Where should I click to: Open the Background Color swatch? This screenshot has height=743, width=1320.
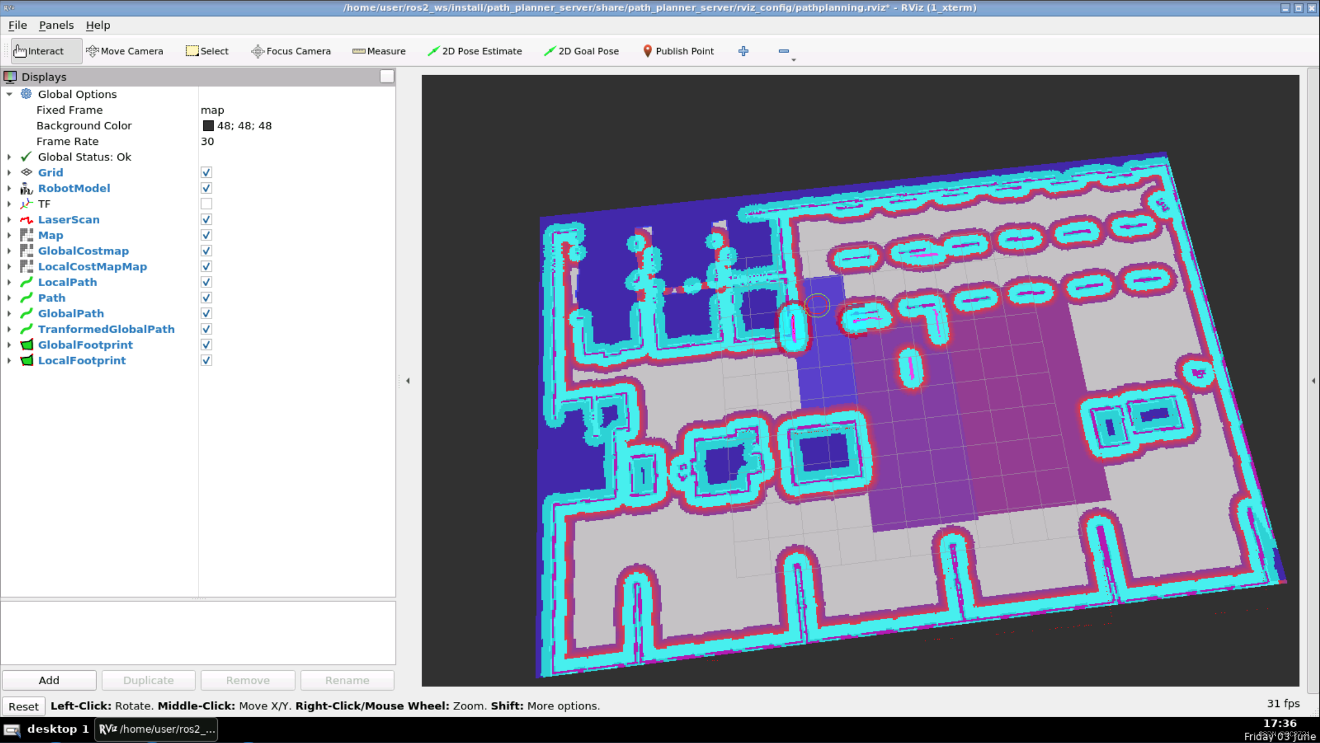(209, 126)
